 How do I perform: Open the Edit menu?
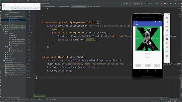(7, 1)
